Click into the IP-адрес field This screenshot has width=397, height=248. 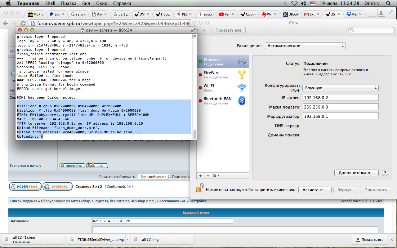[x=340, y=98]
